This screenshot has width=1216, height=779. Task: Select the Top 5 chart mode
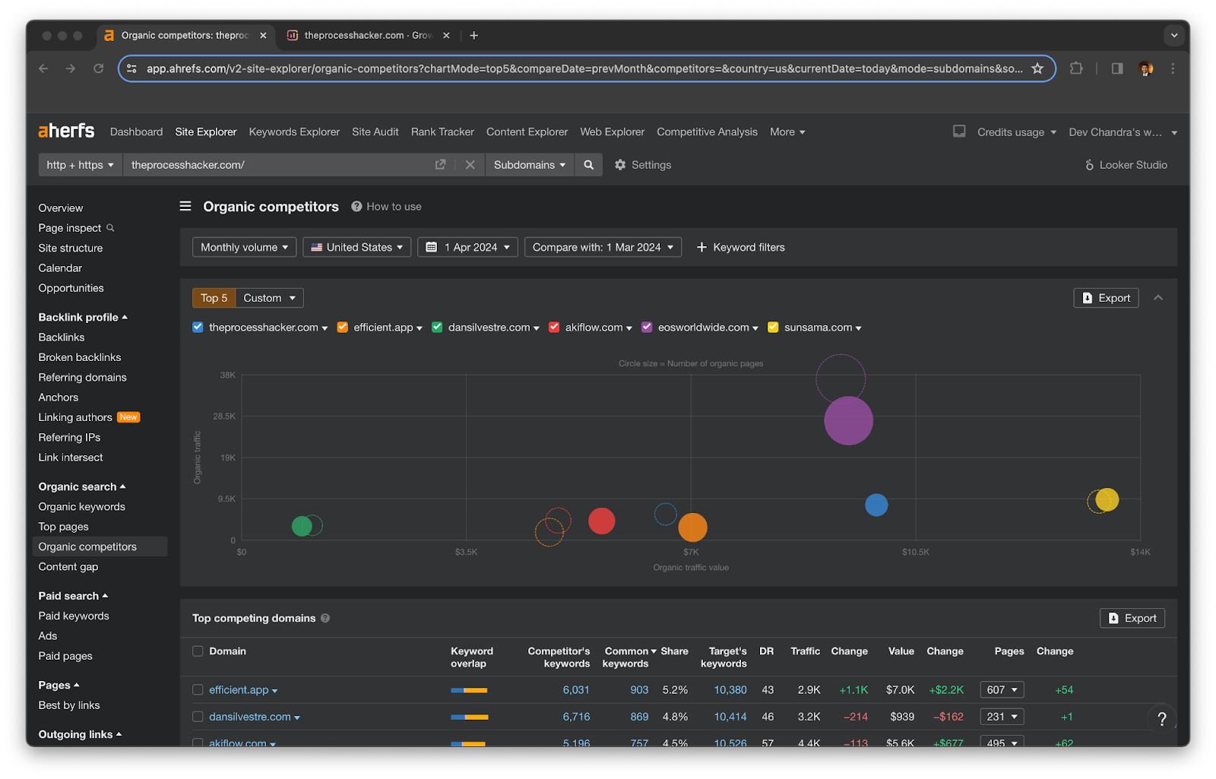pyautogui.click(x=214, y=298)
